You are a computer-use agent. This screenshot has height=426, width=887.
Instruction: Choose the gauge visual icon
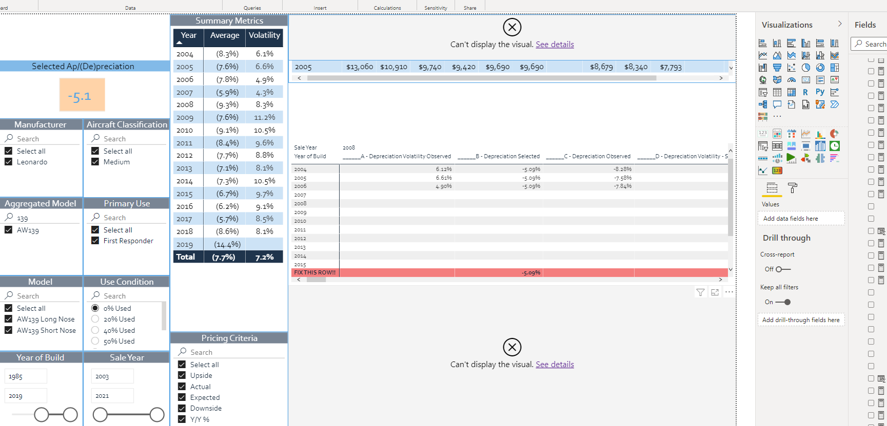792,80
